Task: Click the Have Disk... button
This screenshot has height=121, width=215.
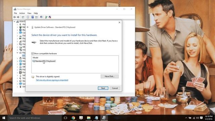Action: (x=110, y=76)
